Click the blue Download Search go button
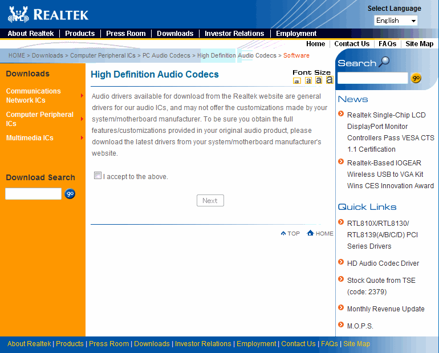Image resolution: width=439 pixels, height=353 pixels. click(70, 194)
